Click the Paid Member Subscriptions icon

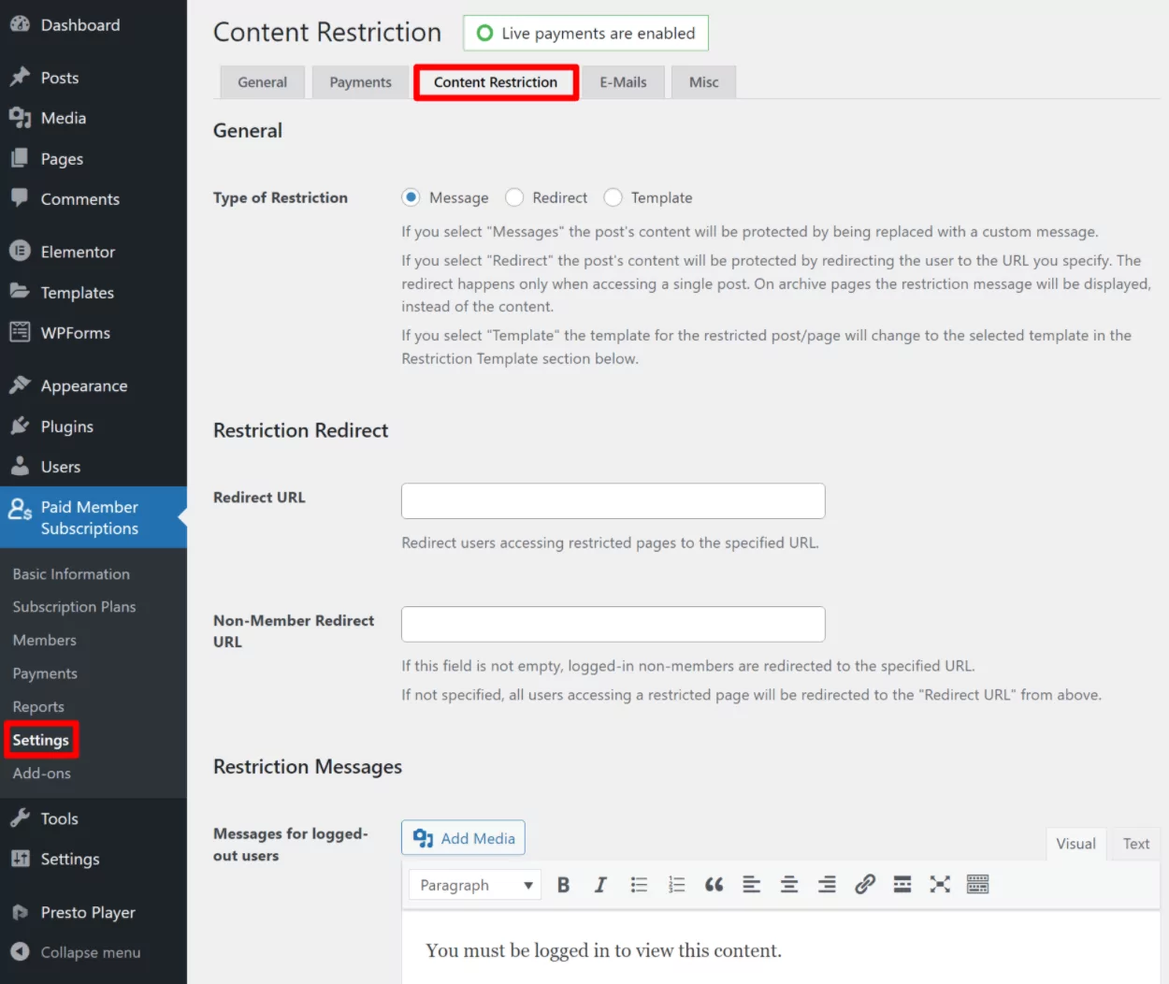click(x=20, y=509)
